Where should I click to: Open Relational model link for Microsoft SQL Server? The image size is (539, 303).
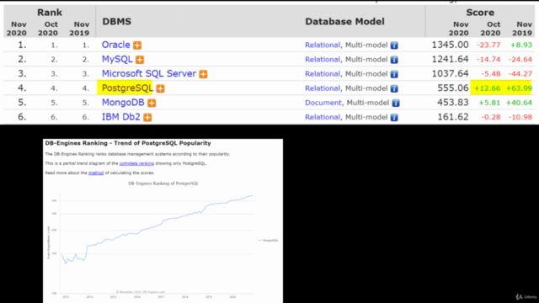pos(323,74)
